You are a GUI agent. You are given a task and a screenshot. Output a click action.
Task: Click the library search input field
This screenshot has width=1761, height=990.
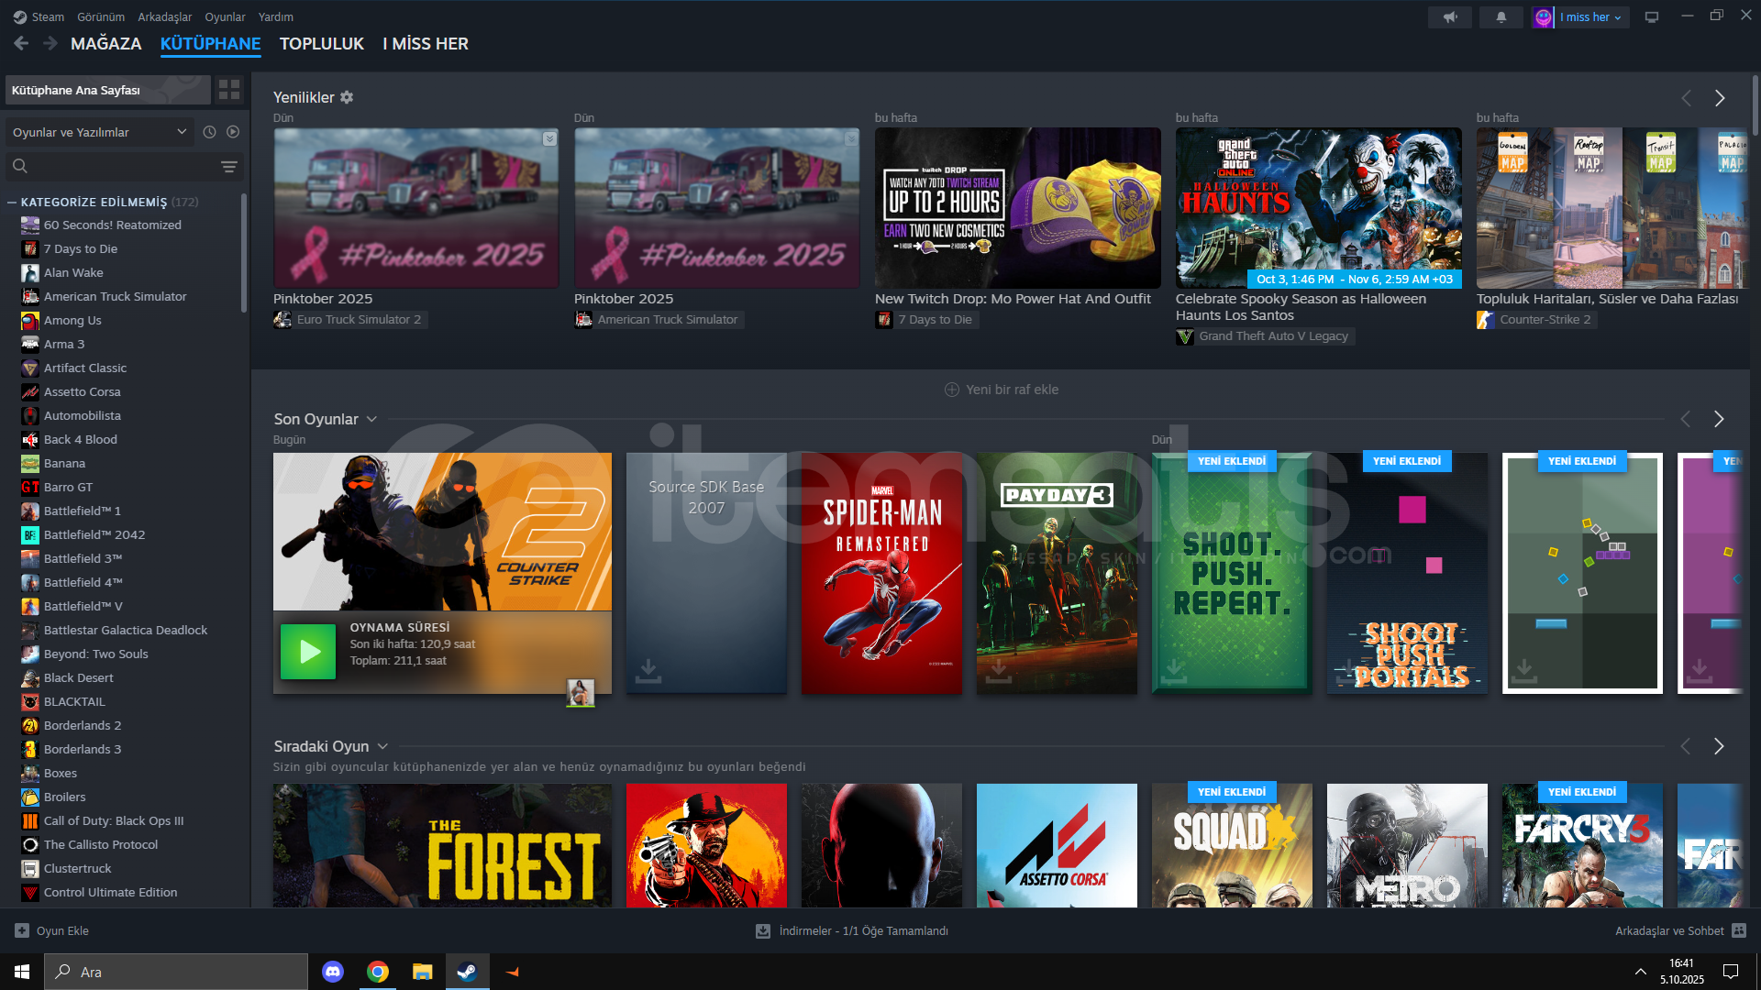(119, 166)
